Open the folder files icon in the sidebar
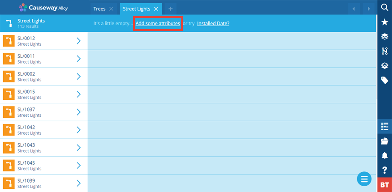Image resolution: width=392 pixels, height=192 pixels. (x=384, y=141)
